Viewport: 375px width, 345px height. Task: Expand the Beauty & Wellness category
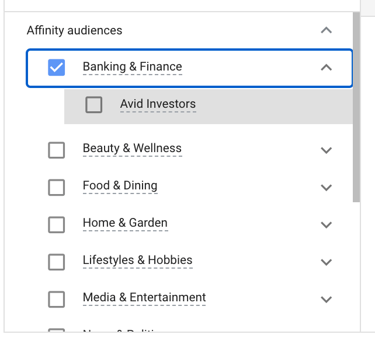click(x=327, y=150)
